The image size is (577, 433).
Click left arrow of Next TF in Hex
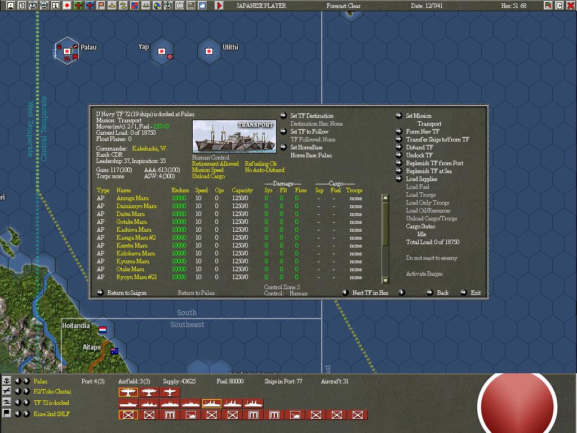[345, 293]
